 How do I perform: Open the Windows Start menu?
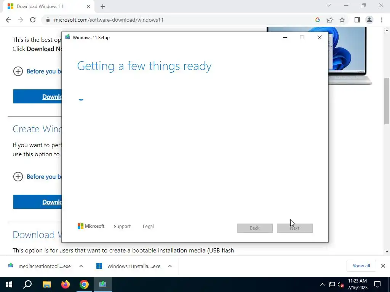(9, 284)
